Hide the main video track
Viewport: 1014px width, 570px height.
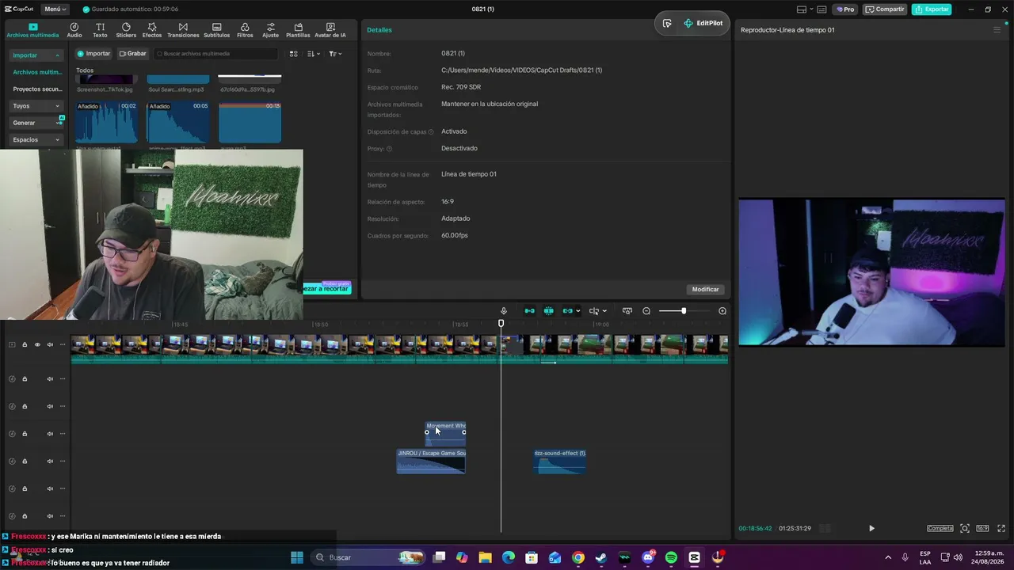click(x=36, y=344)
